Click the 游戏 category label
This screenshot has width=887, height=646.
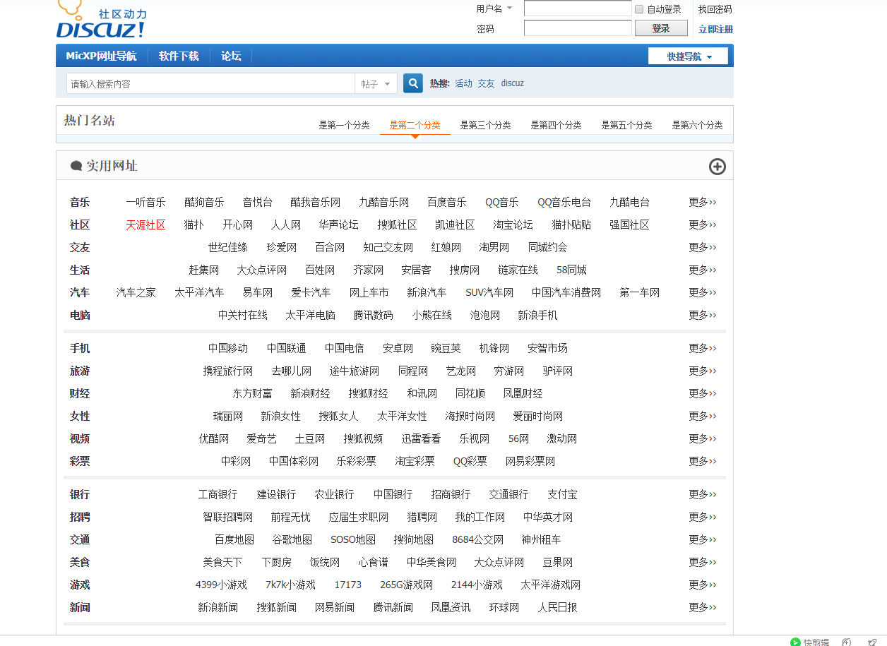pos(80,585)
